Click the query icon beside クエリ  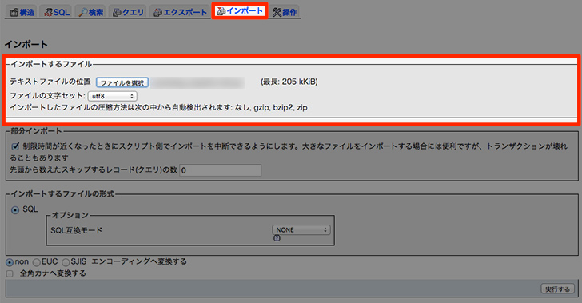tap(117, 12)
